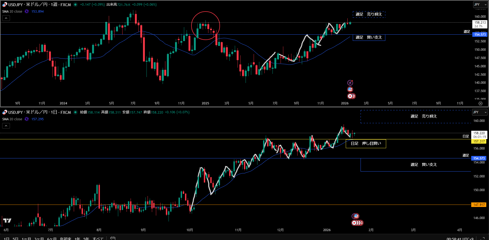Viewport: 489px width, 240px height.
Task: Select the 3ヶ月 time range tab
Action: [39, 238]
